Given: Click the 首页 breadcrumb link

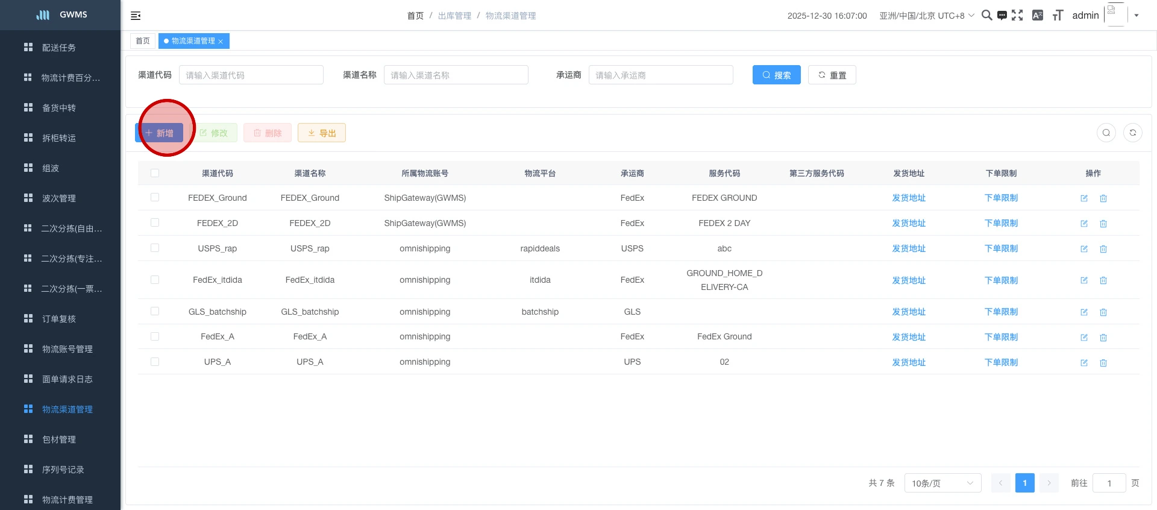Looking at the screenshot, I should point(415,16).
